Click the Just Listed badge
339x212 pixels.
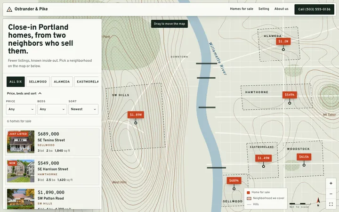coord(18,134)
